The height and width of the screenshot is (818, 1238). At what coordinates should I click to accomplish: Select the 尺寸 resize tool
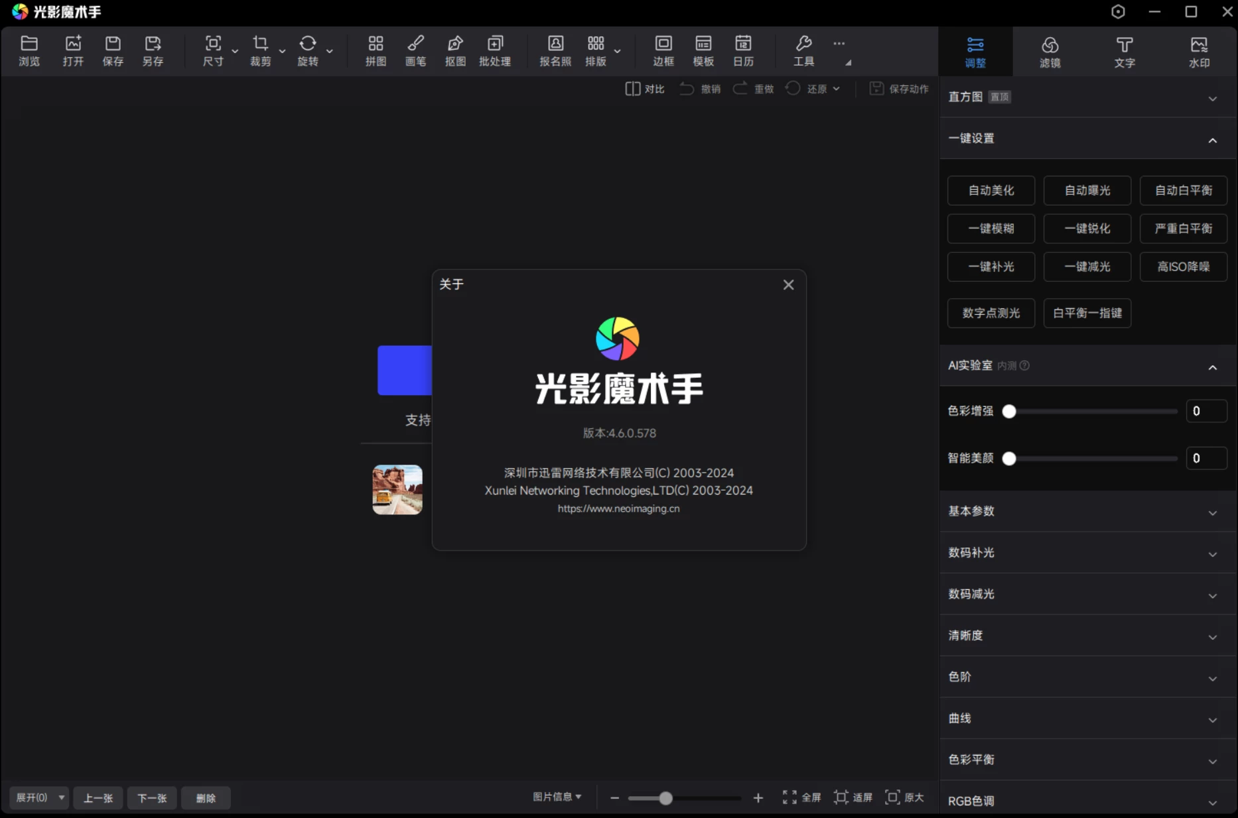(x=213, y=51)
